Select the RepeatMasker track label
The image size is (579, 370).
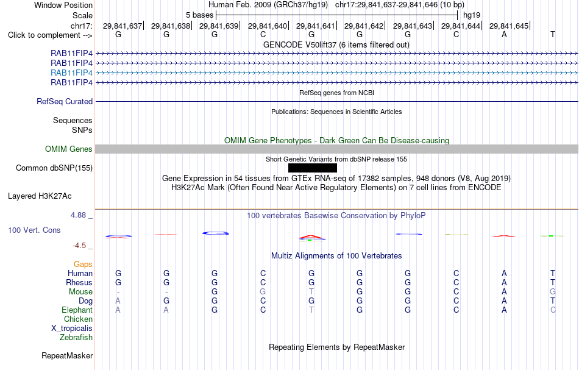(67, 355)
